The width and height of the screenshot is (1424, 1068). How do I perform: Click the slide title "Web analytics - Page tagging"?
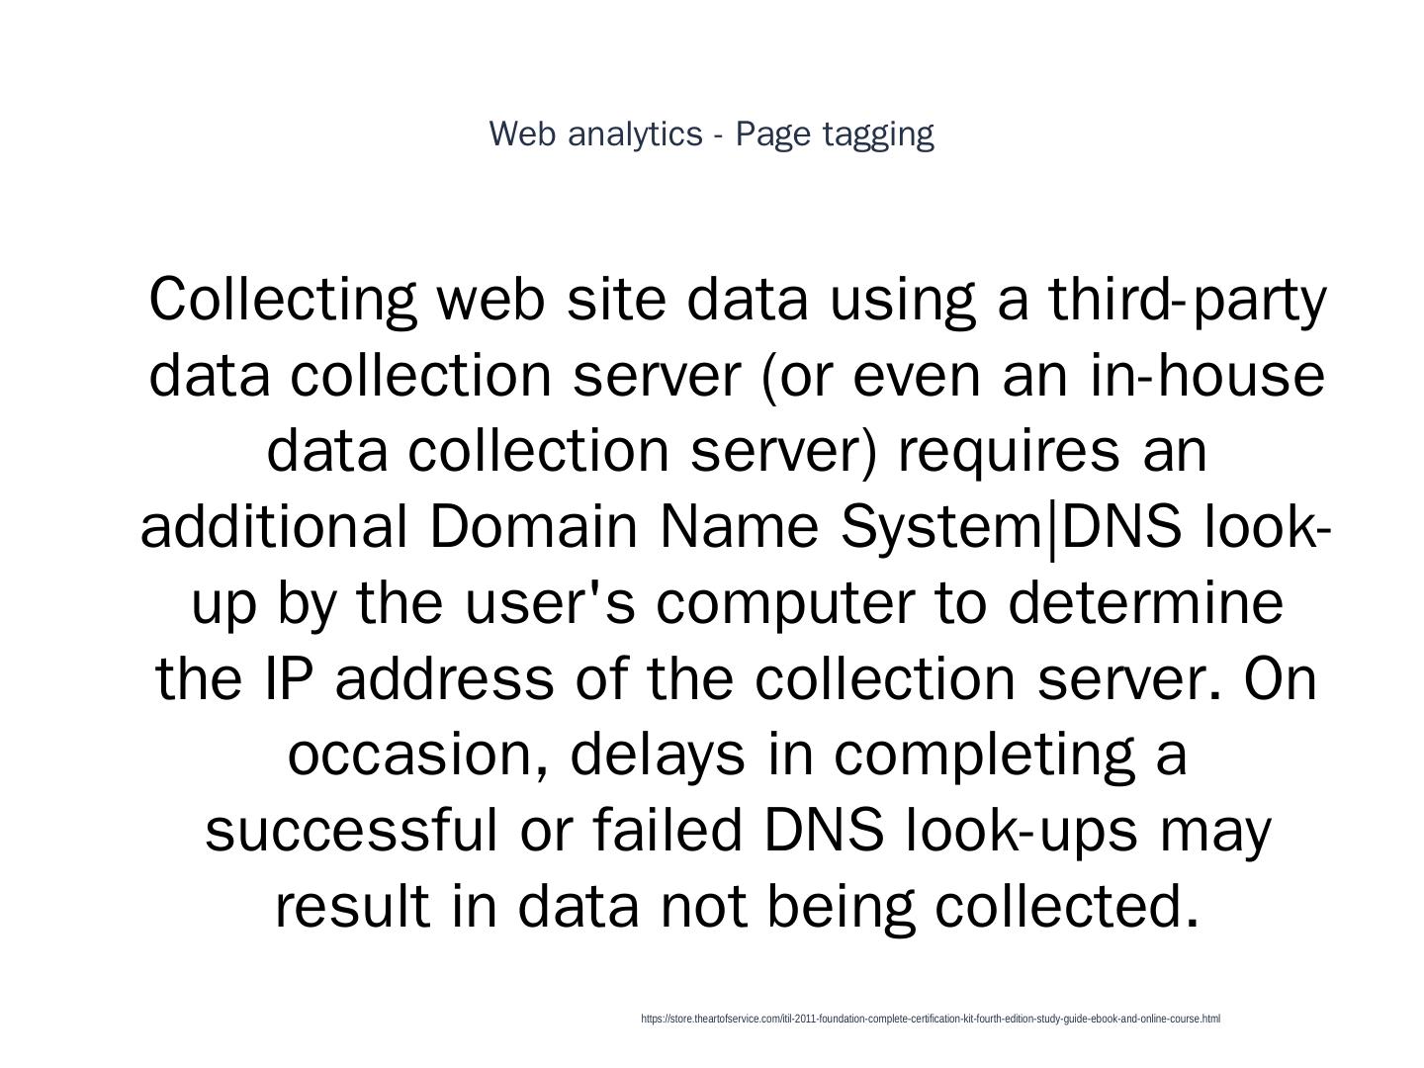(711, 133)
